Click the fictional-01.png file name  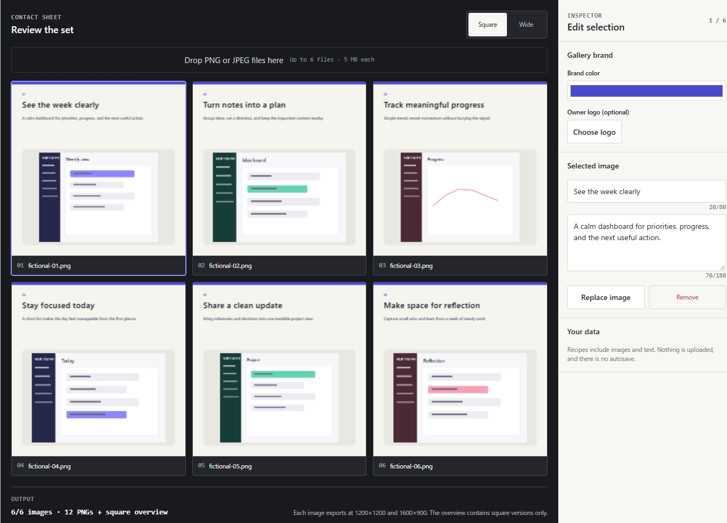49,266
